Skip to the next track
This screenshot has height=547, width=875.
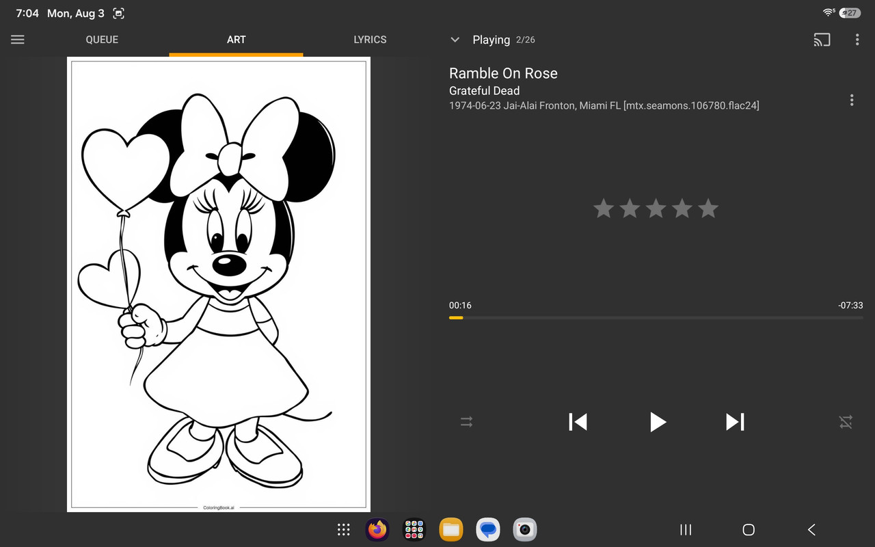735,422
